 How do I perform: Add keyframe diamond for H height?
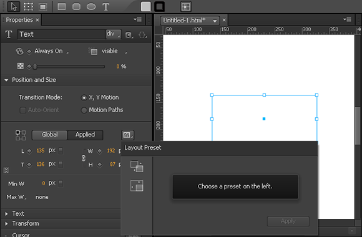coord(100,165)
